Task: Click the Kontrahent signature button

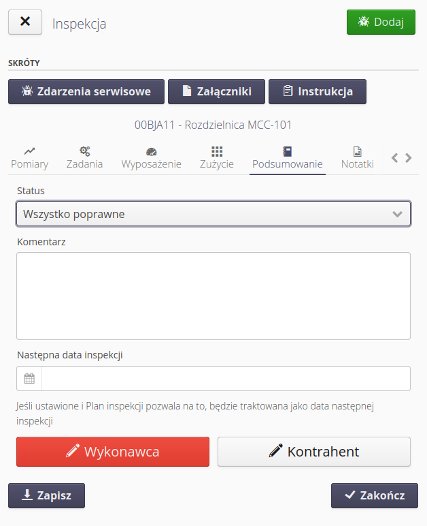Action: pyautogui.click(x=314, y=451)
